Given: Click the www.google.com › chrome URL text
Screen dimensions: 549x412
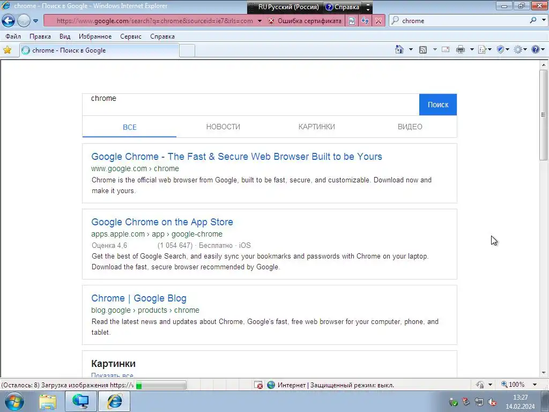Looking at the screenshot, I should click(135, 168).
